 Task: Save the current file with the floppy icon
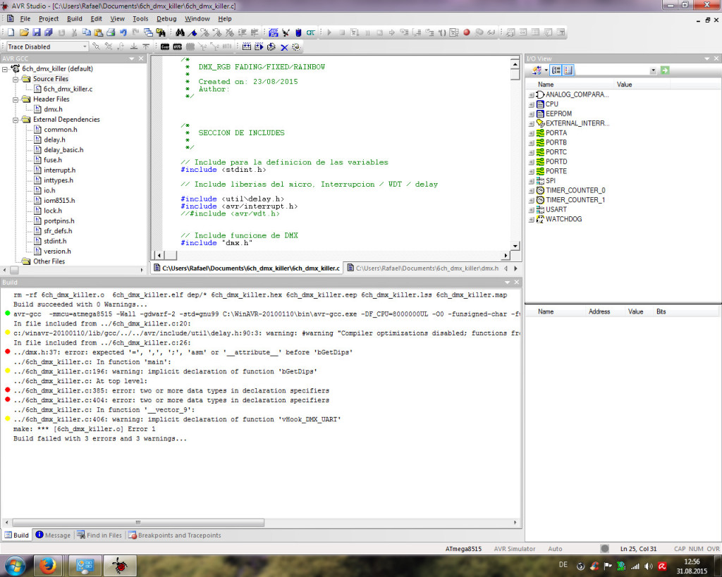37,32
